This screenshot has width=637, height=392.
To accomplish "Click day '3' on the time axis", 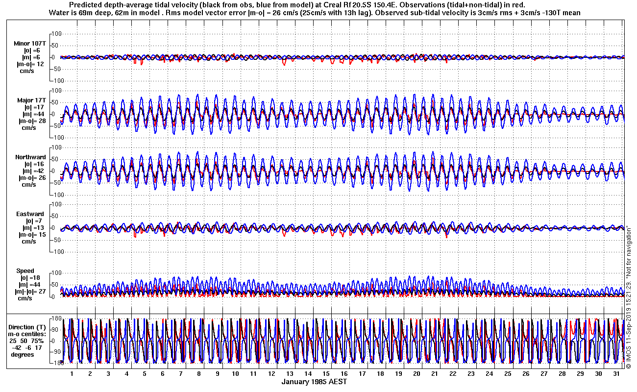I will 108,373.
